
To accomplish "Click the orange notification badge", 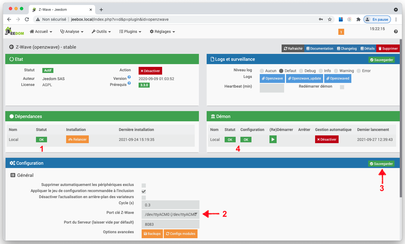I will [x=341, y=32].
